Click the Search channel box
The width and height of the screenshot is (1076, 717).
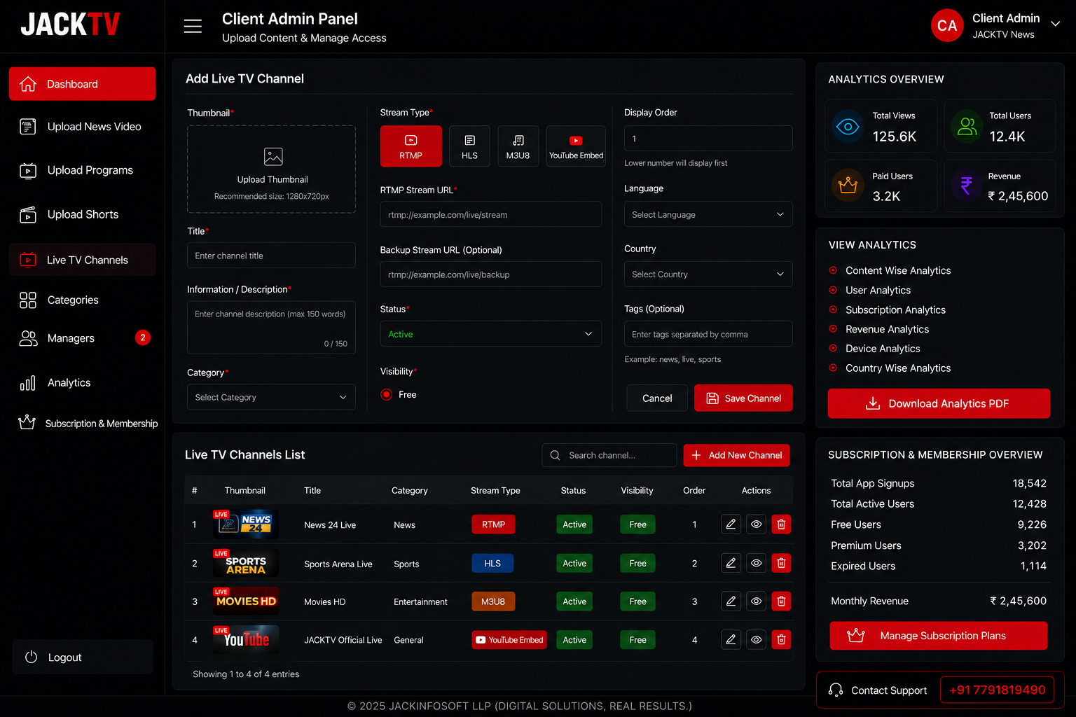point(609,455)
